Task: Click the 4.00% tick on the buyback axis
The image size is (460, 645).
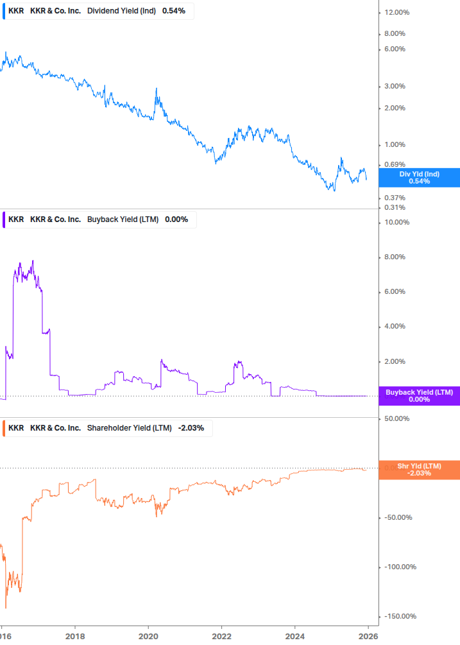Action: [x=395, y=327]
